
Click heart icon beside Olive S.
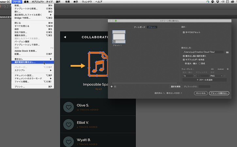pyautogui.click(x=69, y=107)
